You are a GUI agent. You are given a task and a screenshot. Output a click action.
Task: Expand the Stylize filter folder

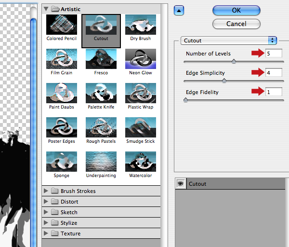tap(46, 223)
